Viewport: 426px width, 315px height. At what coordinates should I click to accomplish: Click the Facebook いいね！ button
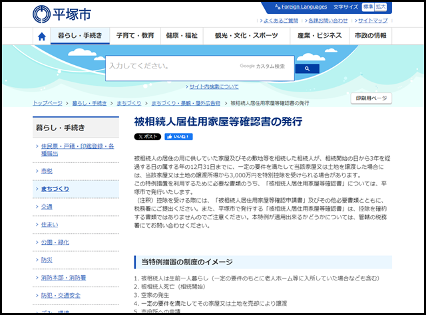point(178,137)
